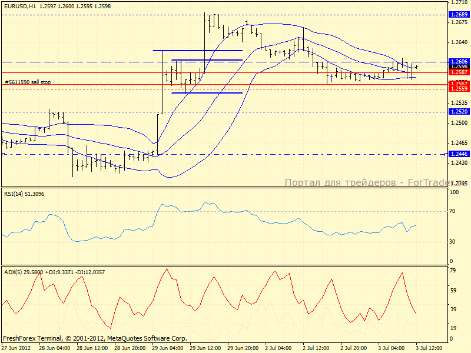471x353 pixels.
Task: Click the 2 Jul 12:00 time axis label
Action: [x=316, y=348]
